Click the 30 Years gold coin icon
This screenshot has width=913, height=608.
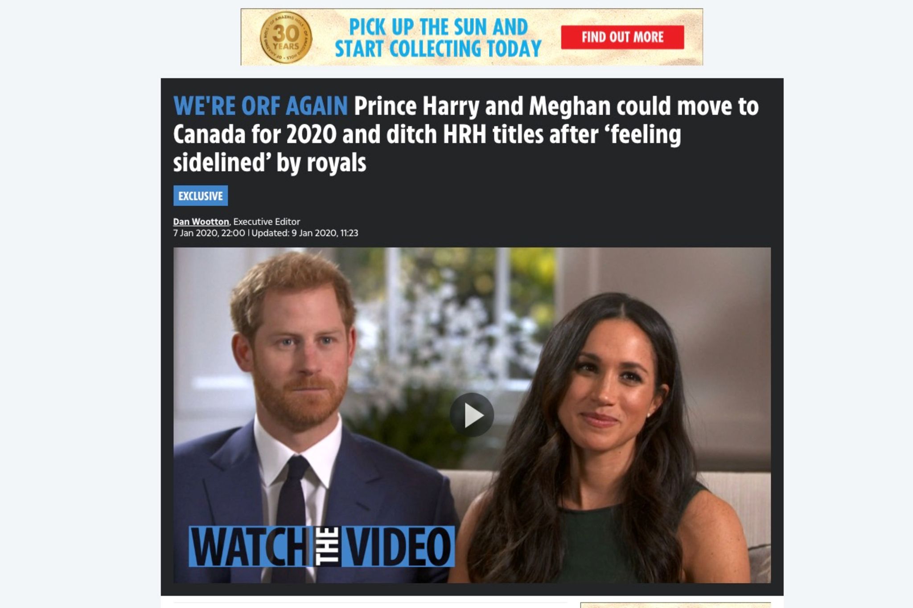click(x=286, y=37)
